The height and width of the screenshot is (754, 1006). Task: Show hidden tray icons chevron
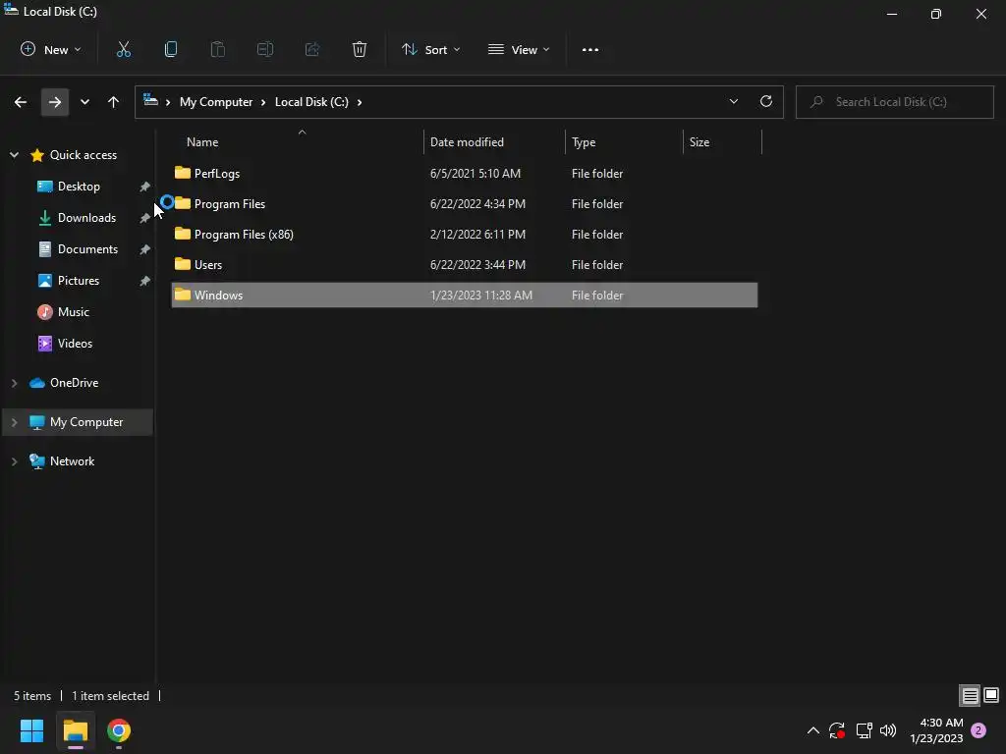coord(812,730)
